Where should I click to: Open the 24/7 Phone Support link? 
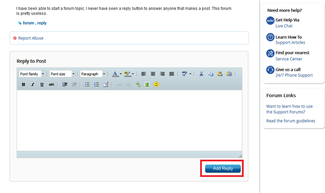click(x=294, y=75)
